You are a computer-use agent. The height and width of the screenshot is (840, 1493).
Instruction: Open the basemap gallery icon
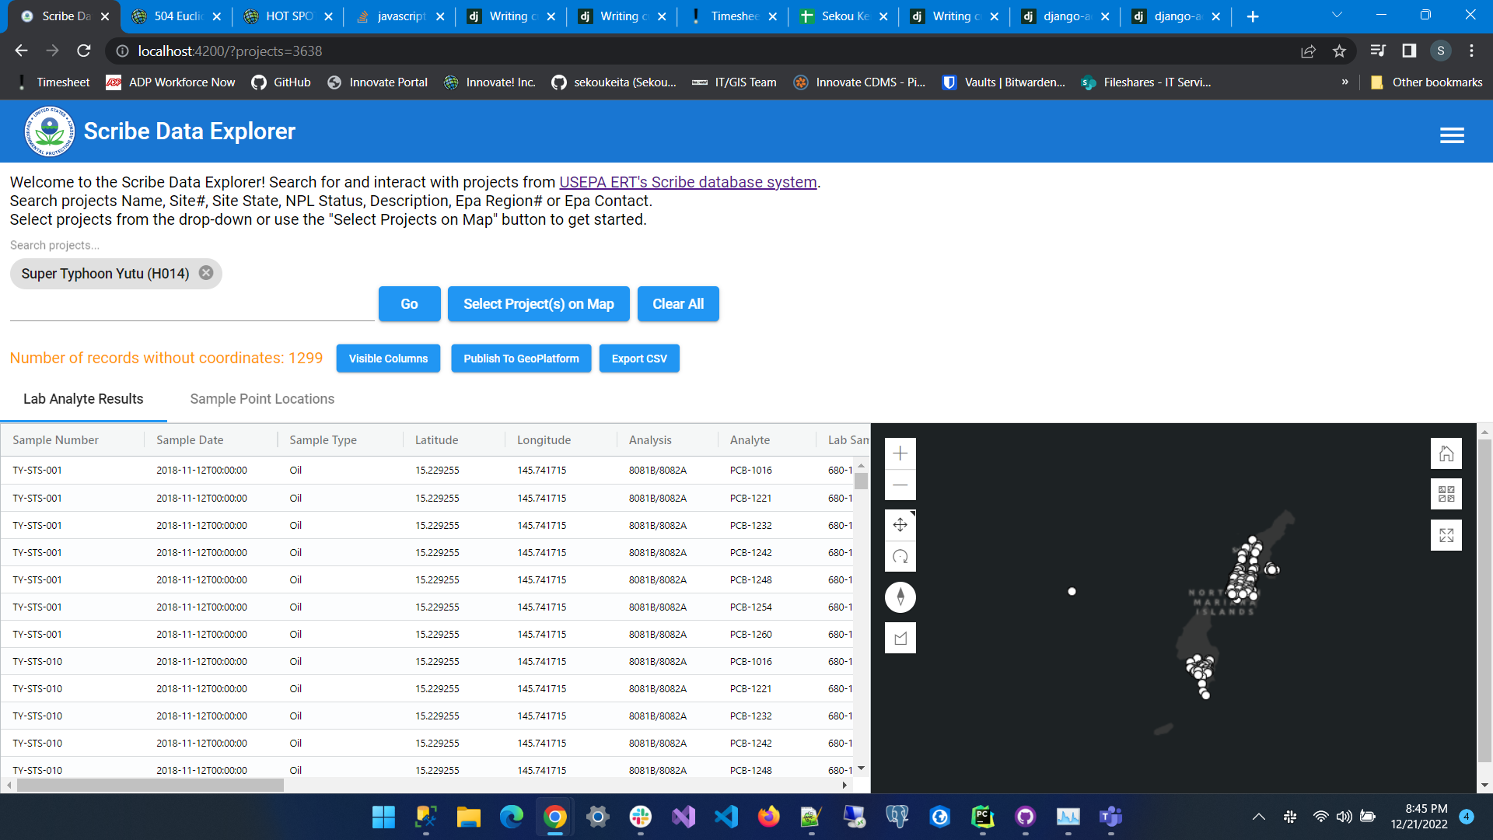pyautogui.click(x=1446, y=494)
